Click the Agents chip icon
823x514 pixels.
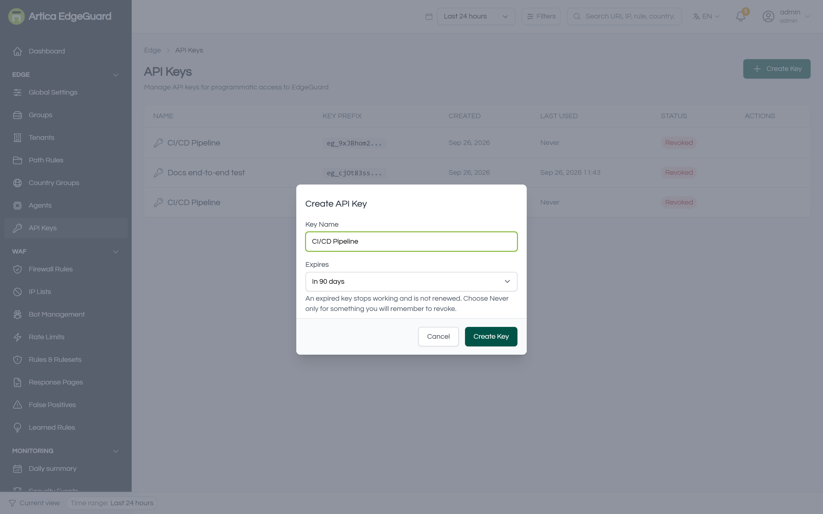click(17, 206)
